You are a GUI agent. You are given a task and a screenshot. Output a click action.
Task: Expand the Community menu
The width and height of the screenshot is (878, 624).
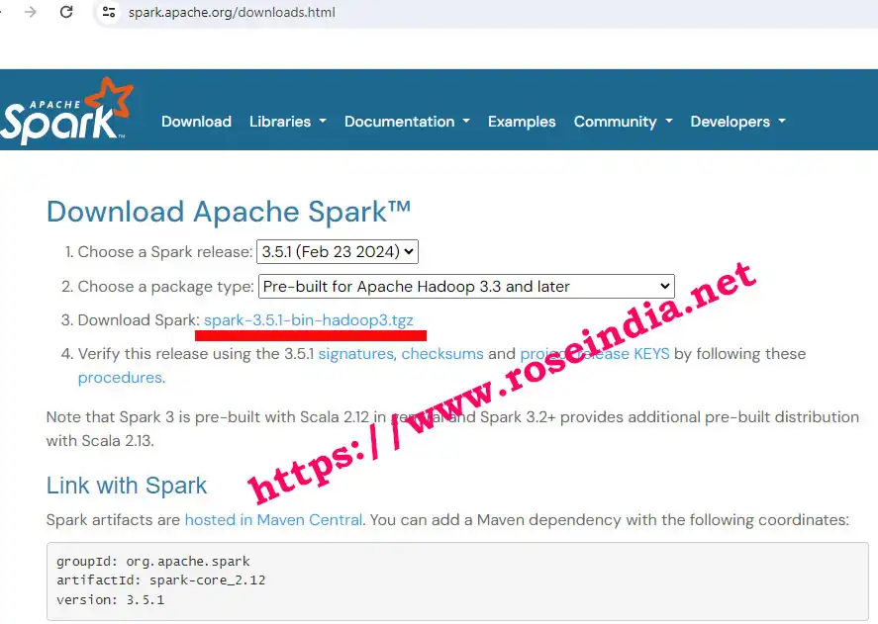(623, 122)
